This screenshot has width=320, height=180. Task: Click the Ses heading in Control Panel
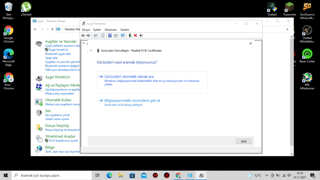(48, 111)
